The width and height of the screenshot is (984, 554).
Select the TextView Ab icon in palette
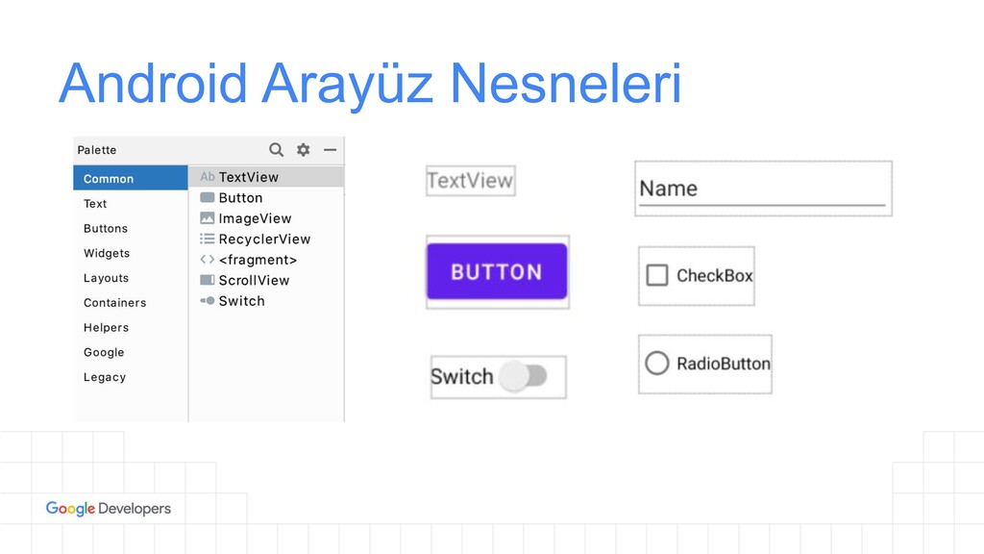point(208,177)
